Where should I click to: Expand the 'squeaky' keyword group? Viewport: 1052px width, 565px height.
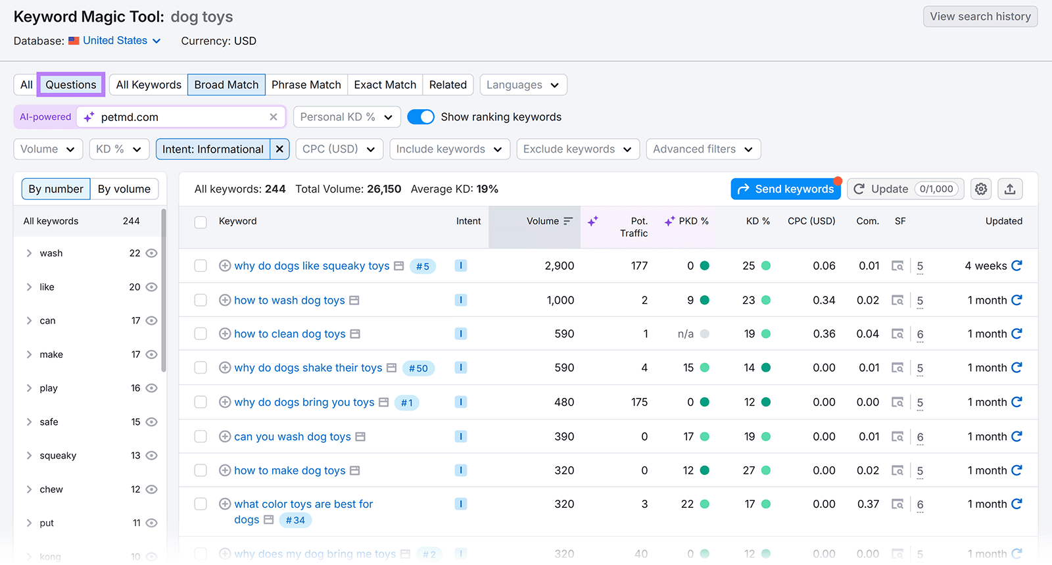tap(29, 456)
